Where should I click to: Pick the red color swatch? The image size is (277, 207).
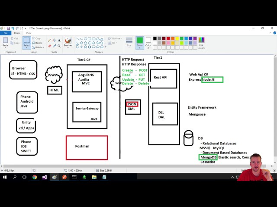click(168, 38)
